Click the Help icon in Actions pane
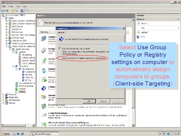The height and width of the screenshot is (136, 181). pos(138,37)
